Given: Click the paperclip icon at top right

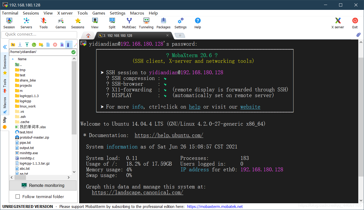Looking at the screenshot, I should click(358, 35).
